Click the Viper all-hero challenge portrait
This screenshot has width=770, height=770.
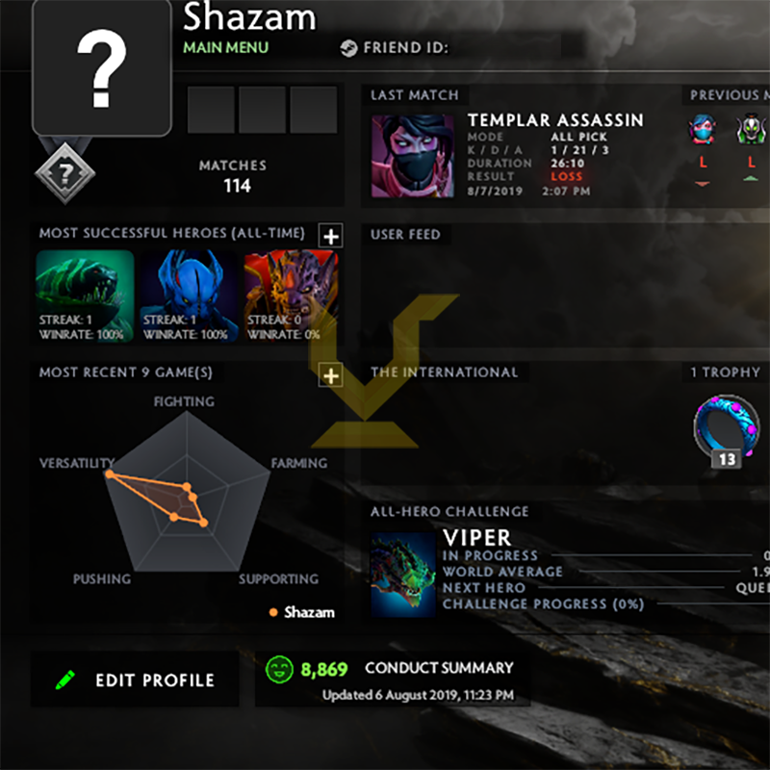coord(403,574)
